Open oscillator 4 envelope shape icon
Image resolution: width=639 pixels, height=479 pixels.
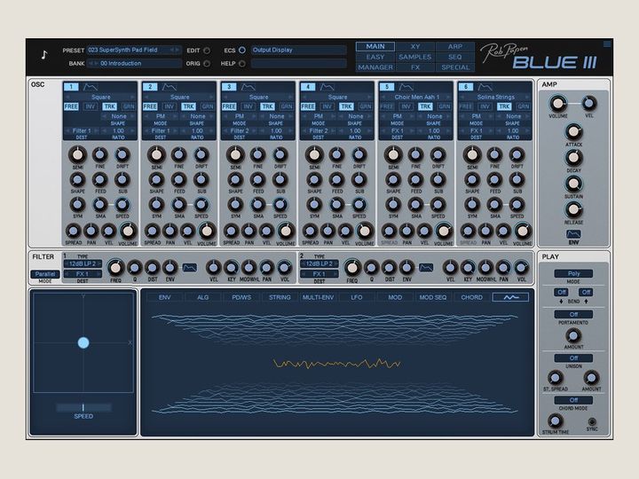click(x=327, y=87)
